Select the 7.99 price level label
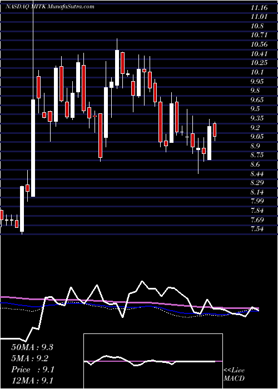This screenshot has width=278, height=389. 258,201
